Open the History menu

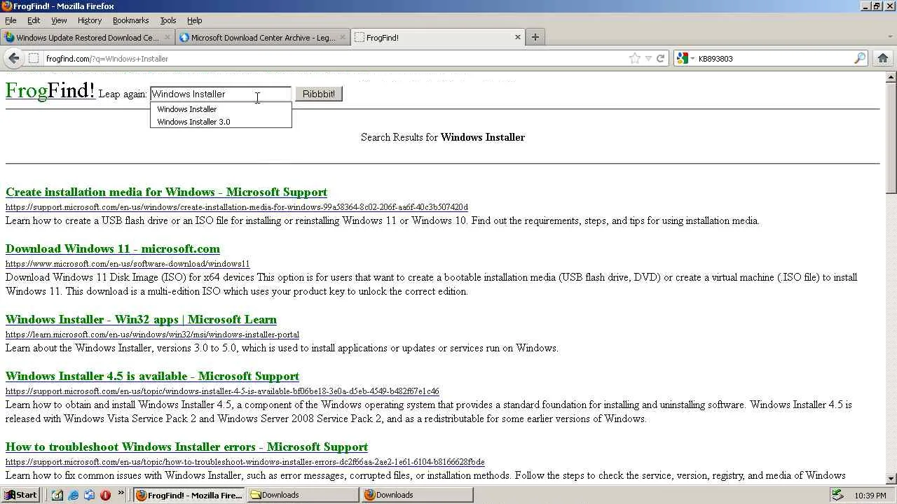tap(90, 20)
